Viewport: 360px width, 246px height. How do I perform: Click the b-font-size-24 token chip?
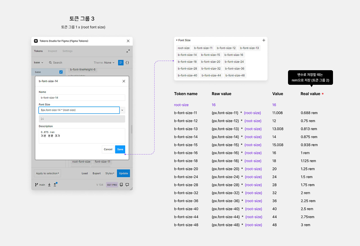pos(234,62)
